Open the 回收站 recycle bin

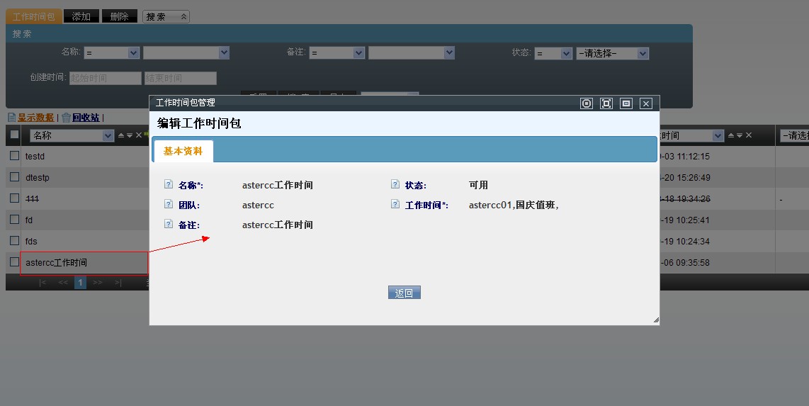click(x=85, y=118)
